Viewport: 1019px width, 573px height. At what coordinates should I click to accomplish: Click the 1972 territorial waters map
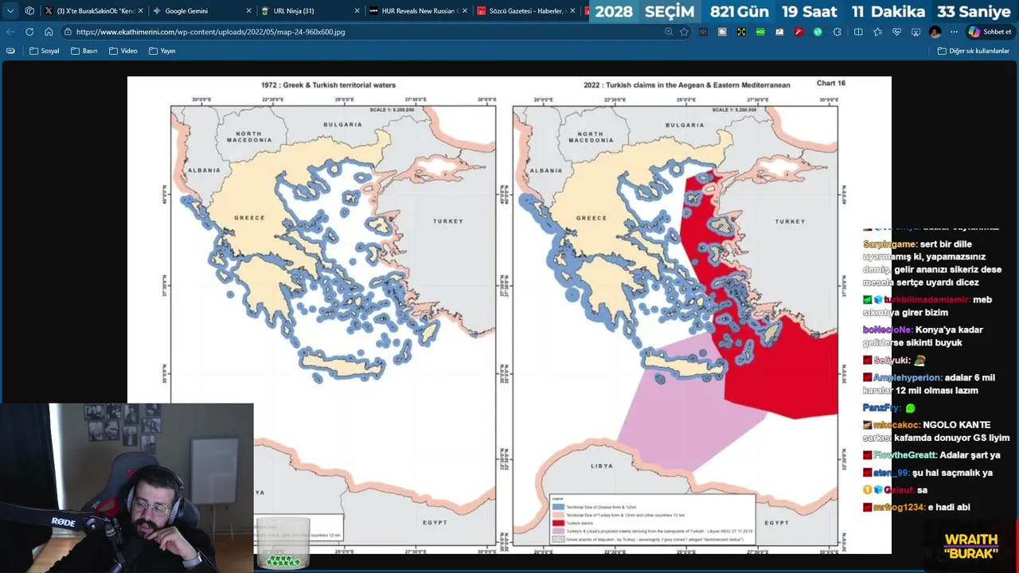(x=333, y=325)
